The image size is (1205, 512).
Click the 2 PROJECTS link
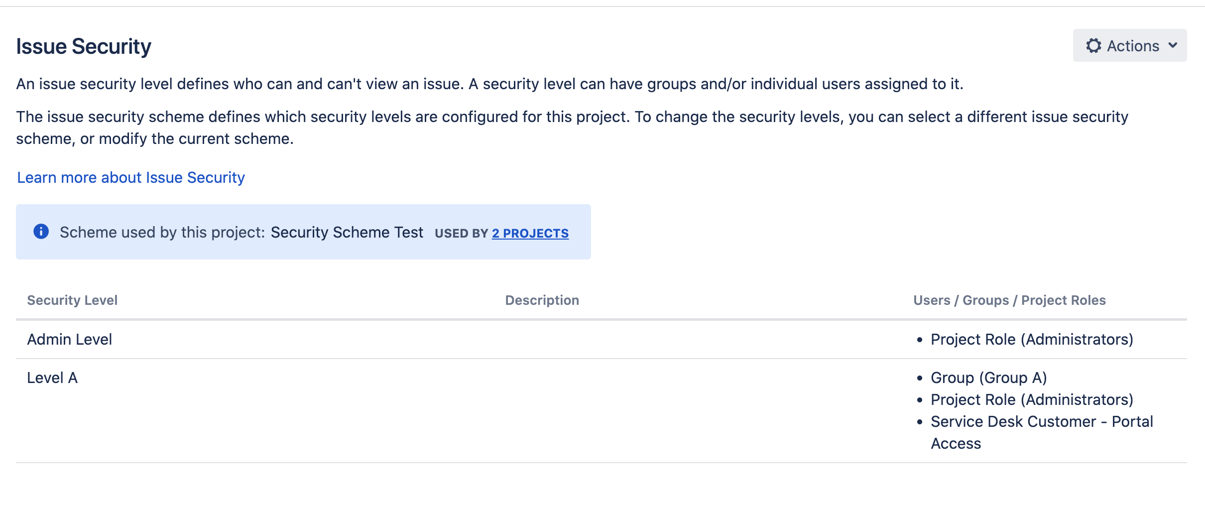(530, 233)
